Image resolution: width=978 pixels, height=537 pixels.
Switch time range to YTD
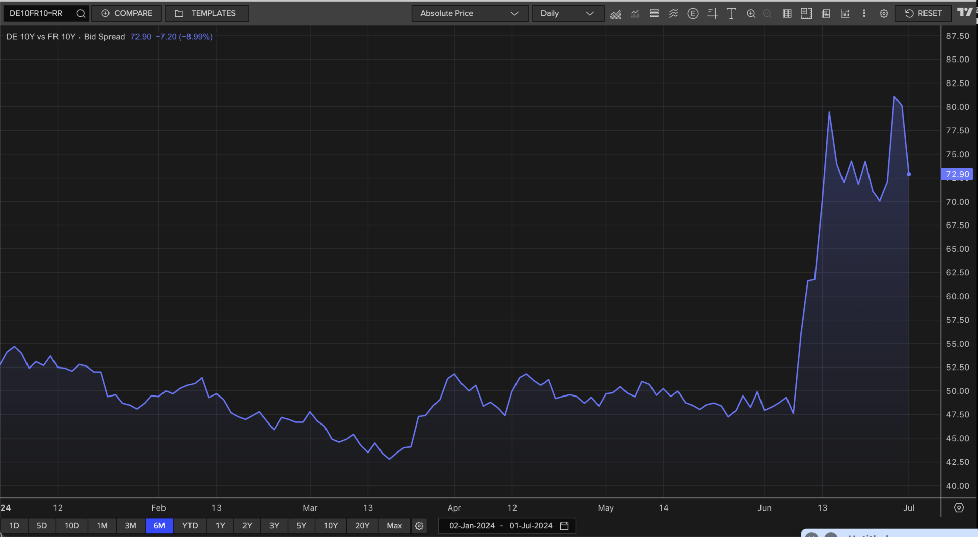pos(189,525)
